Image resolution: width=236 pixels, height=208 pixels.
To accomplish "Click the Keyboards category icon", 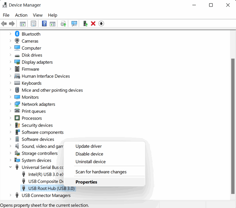I will [x=17, y=83].
